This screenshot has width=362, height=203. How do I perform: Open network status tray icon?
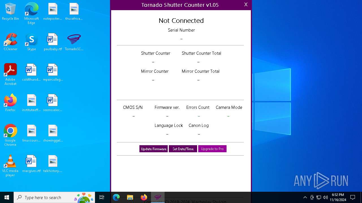click(319, 197)
